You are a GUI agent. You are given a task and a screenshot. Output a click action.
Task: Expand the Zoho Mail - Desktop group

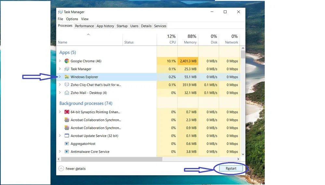[60, 92]
